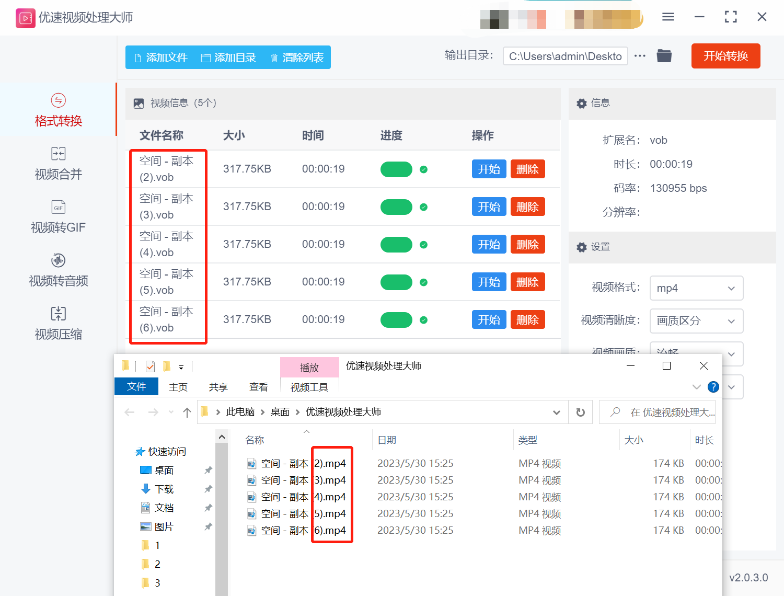Delete 空间-副本(3).vob using its 删除 button
784x596 pixels.
[x=527, y=207]
